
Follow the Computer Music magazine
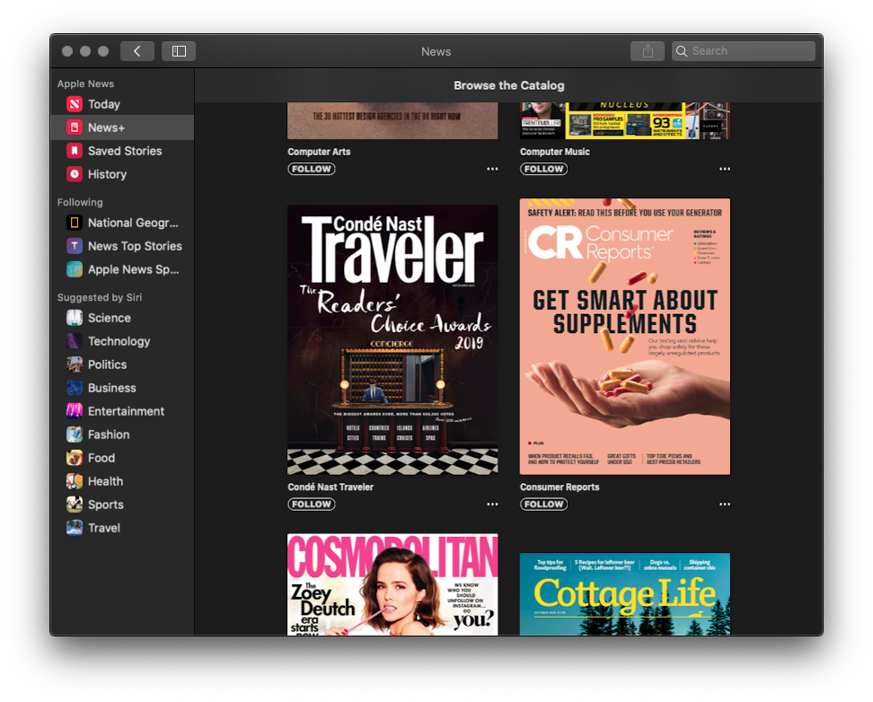click(543, 170)
